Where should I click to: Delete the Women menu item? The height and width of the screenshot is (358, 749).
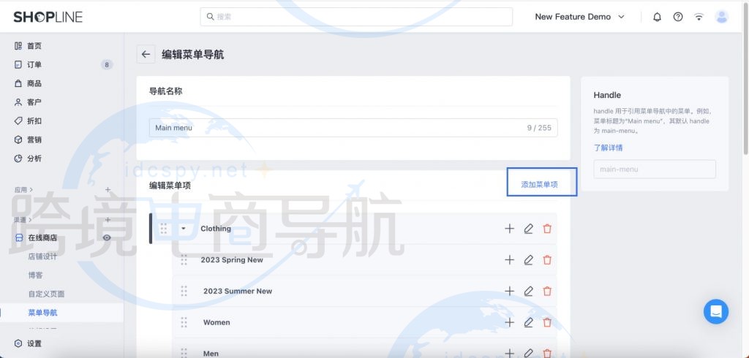tap(547, 323)
